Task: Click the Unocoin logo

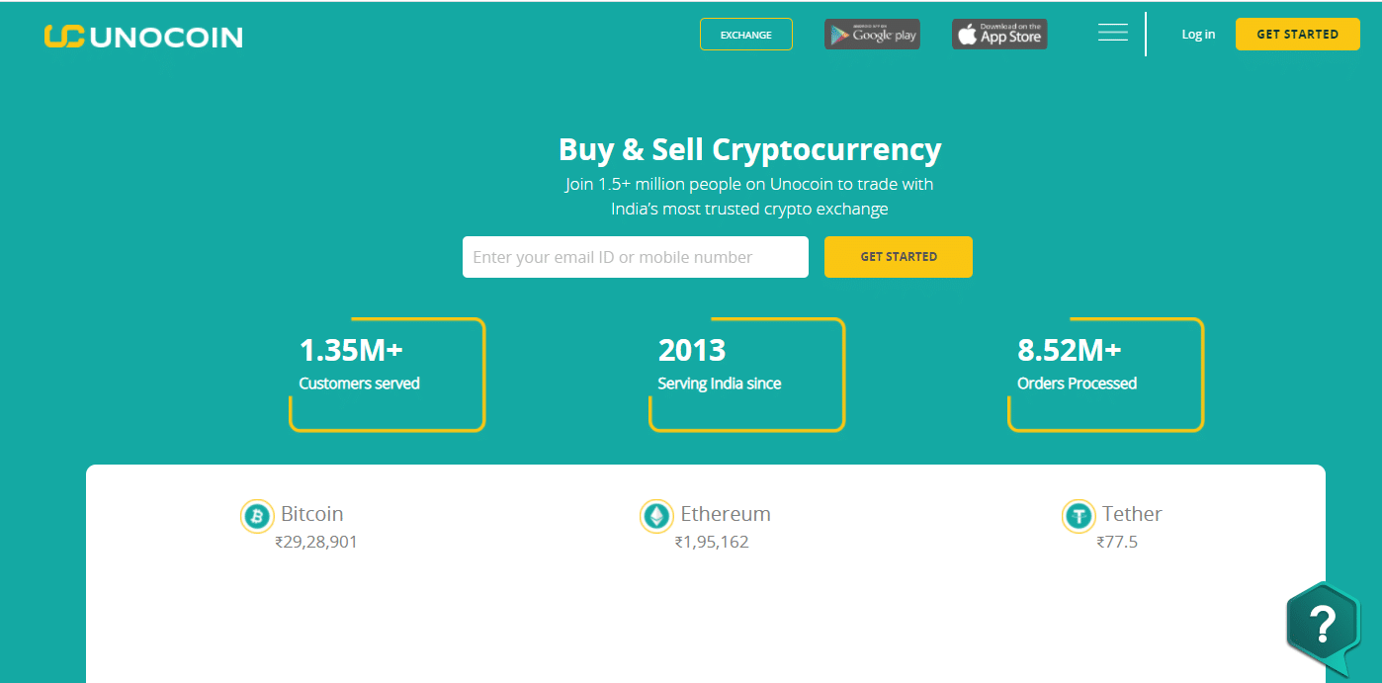Action: (x=143, y=36)
